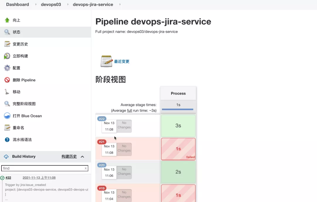Viewport: 317px width, 202px height.
Task: Click the 2s Process cell of build #20
Action: [x=178, y=172]
